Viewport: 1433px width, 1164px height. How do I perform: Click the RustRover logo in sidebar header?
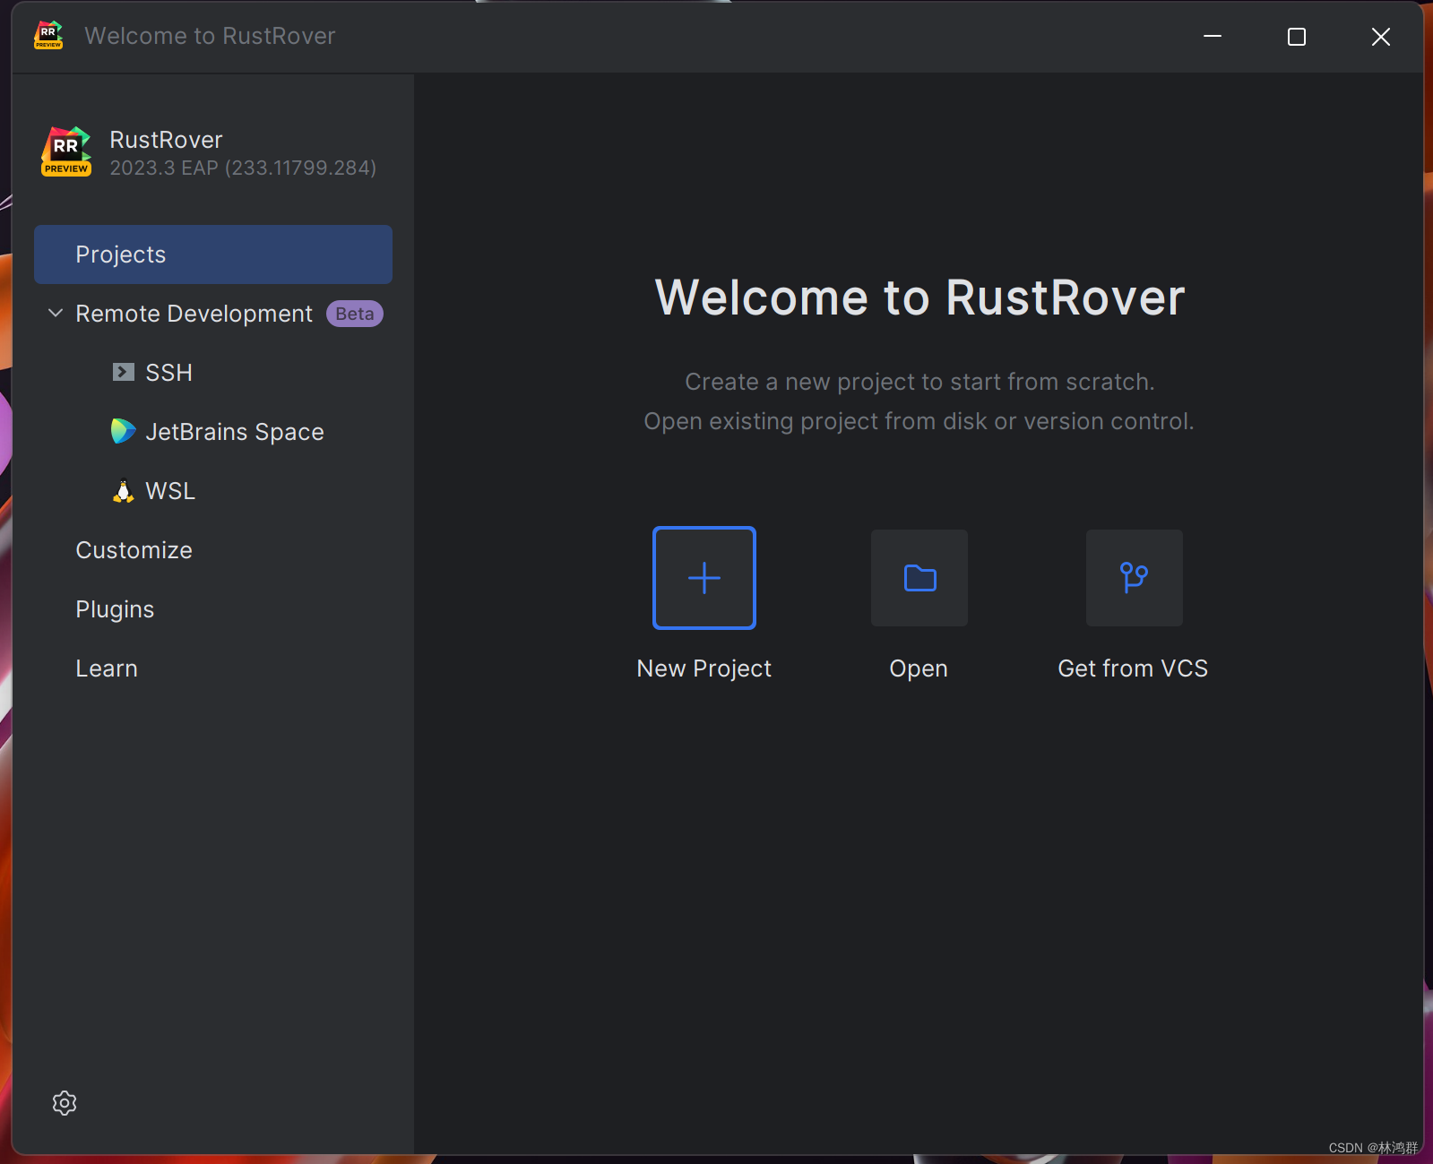(x=66, y=151)
